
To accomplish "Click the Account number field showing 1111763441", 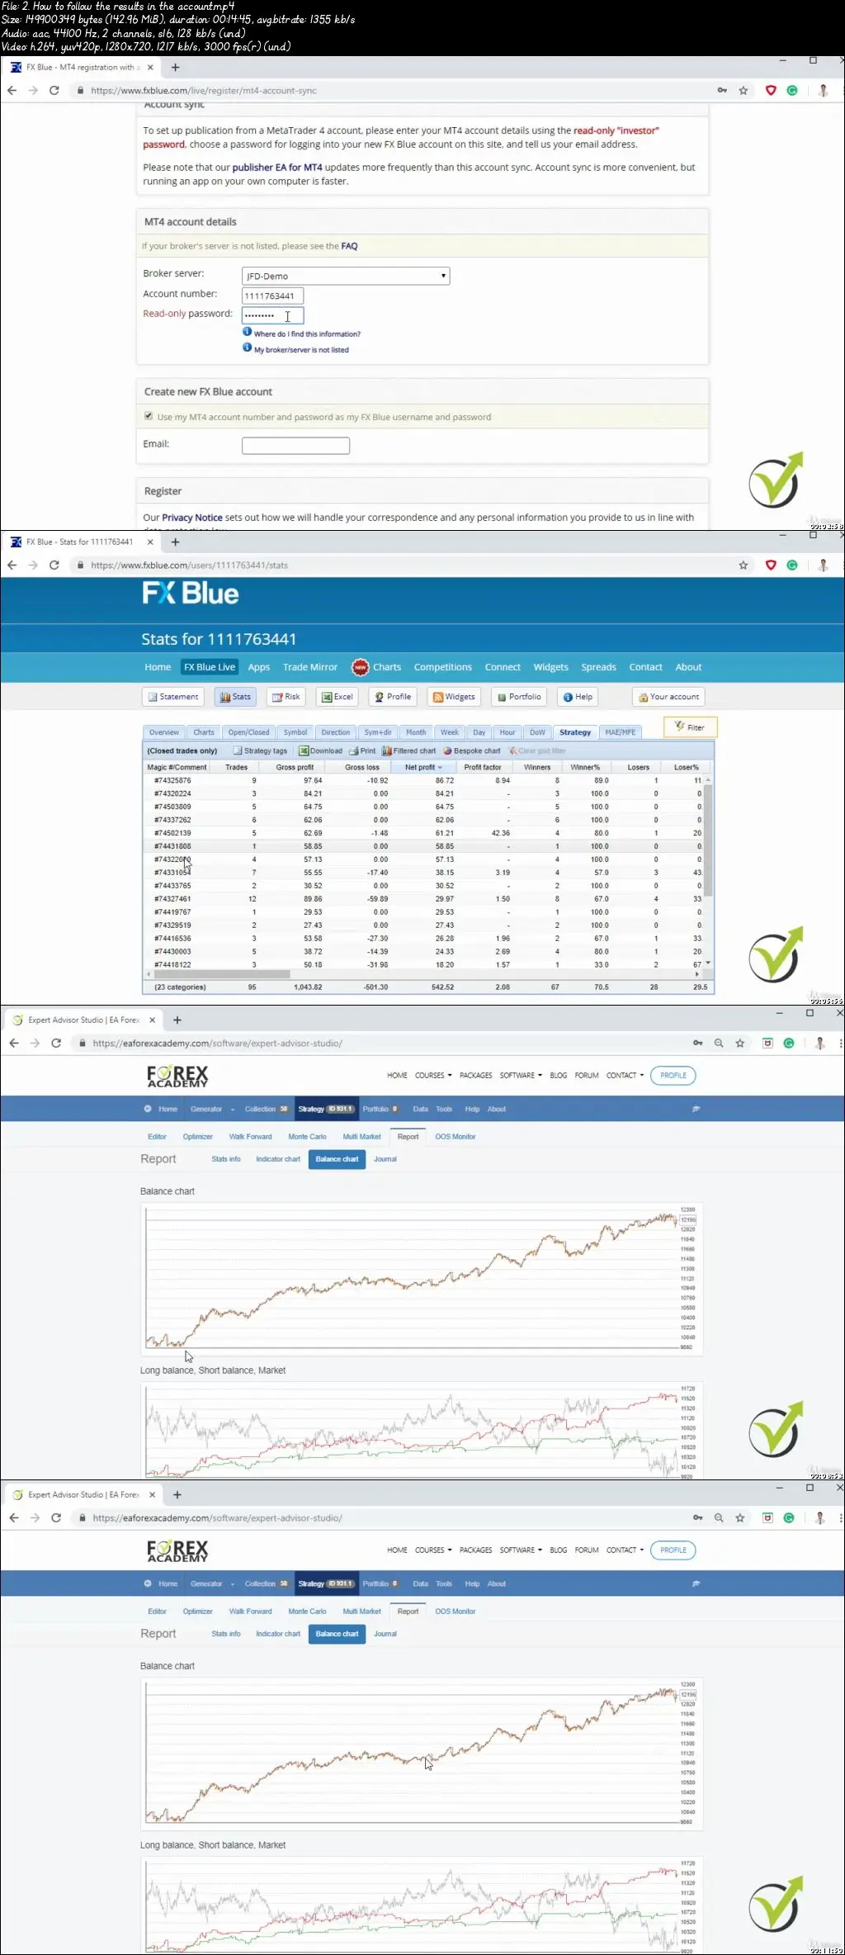I will click(x=273, y=296).
